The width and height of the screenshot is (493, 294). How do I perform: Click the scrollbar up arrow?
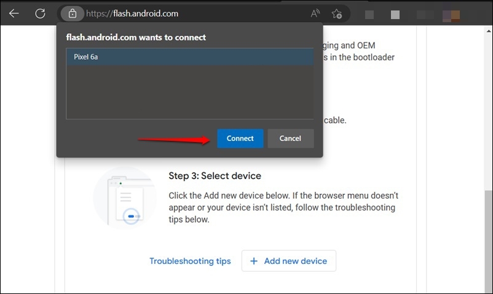click(489, 31)
